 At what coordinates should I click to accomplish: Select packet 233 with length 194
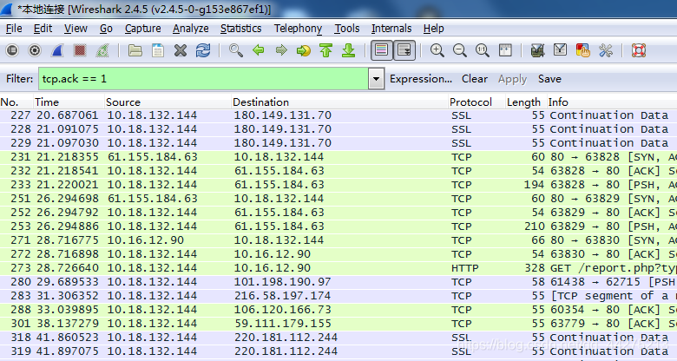point(338,184)
